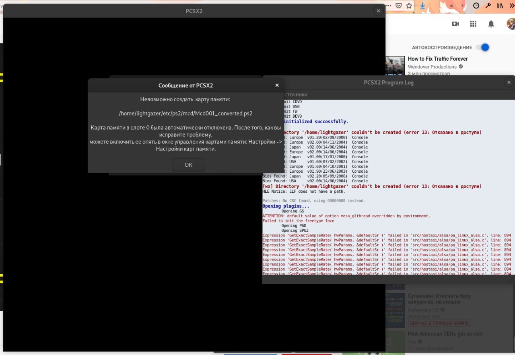
Task: Close the 'Сообщение от PCSX2' dialog with its X
Action: 277,85
